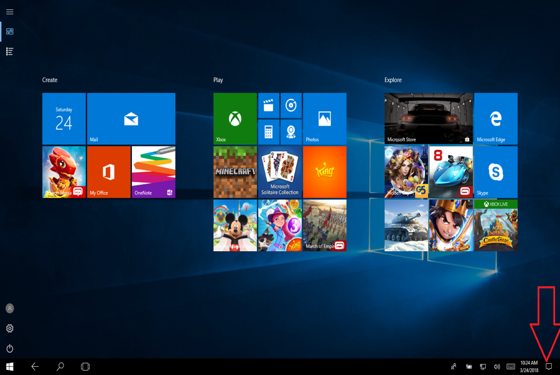
Task: Open the orange King tile
Action: coord(325,172)
